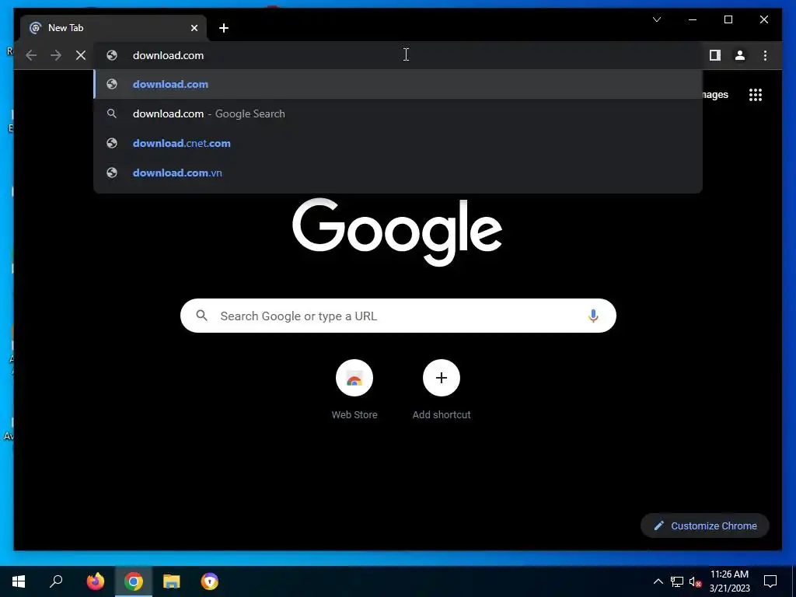The height and width of the screenshot is (597, 796).
Task: Choose the download.com.vn suggestion
Action: click(398, 173)
